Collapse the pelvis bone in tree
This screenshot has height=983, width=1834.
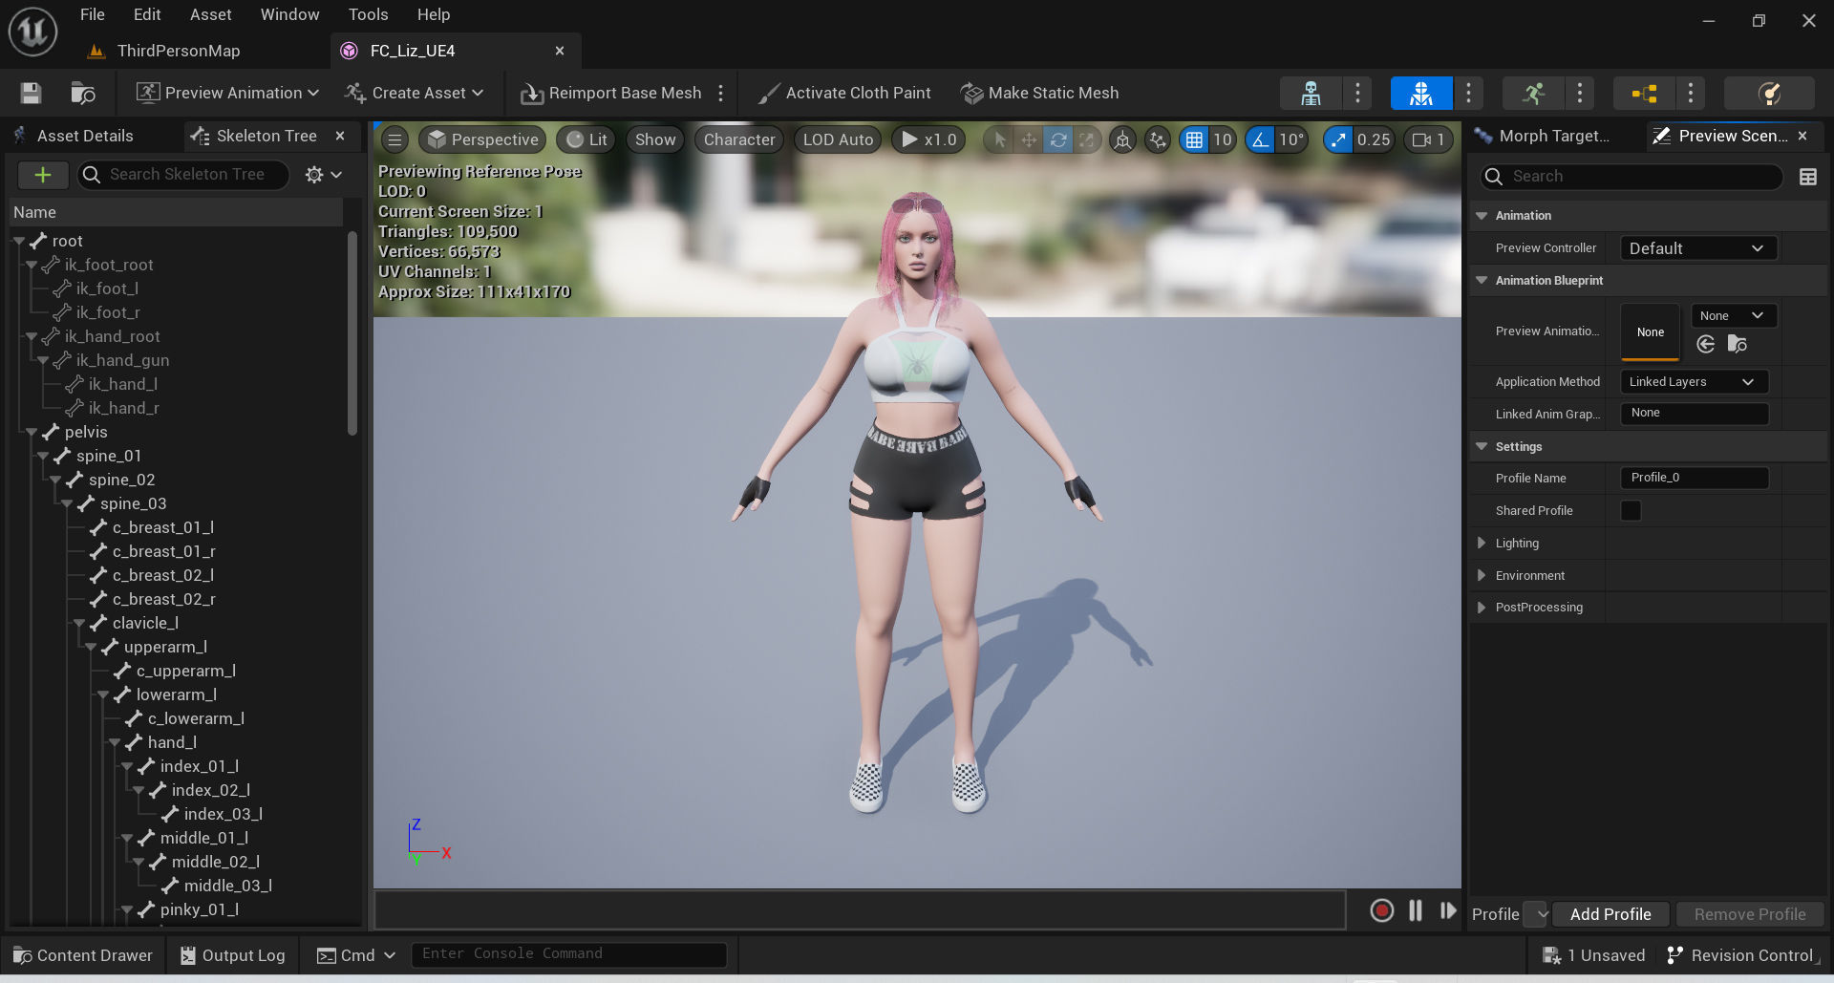tap(32, 433)
